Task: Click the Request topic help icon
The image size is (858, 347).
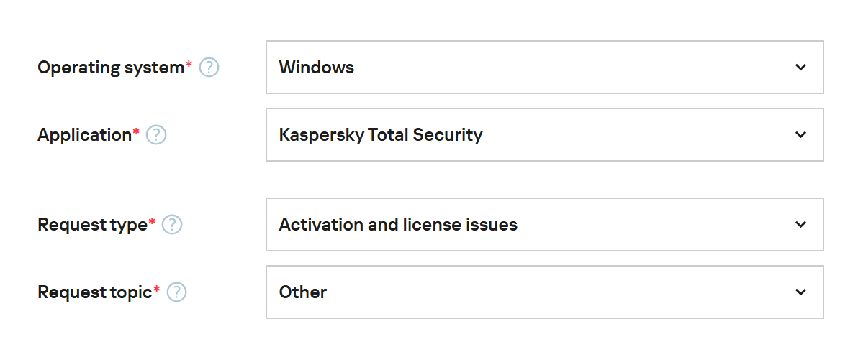Action: 176,292
